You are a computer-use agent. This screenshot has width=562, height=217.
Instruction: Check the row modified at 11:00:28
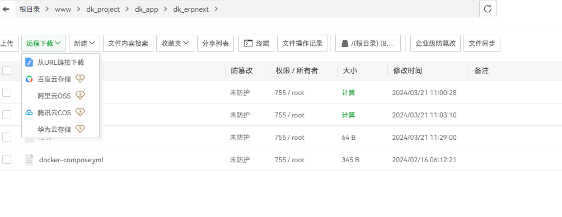pos(7,92)
